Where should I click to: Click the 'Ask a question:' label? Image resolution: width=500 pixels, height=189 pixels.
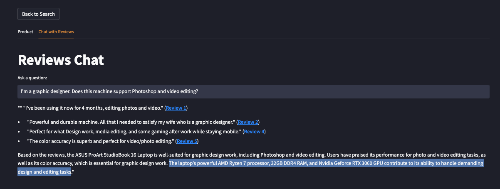[x=32, y=78]
